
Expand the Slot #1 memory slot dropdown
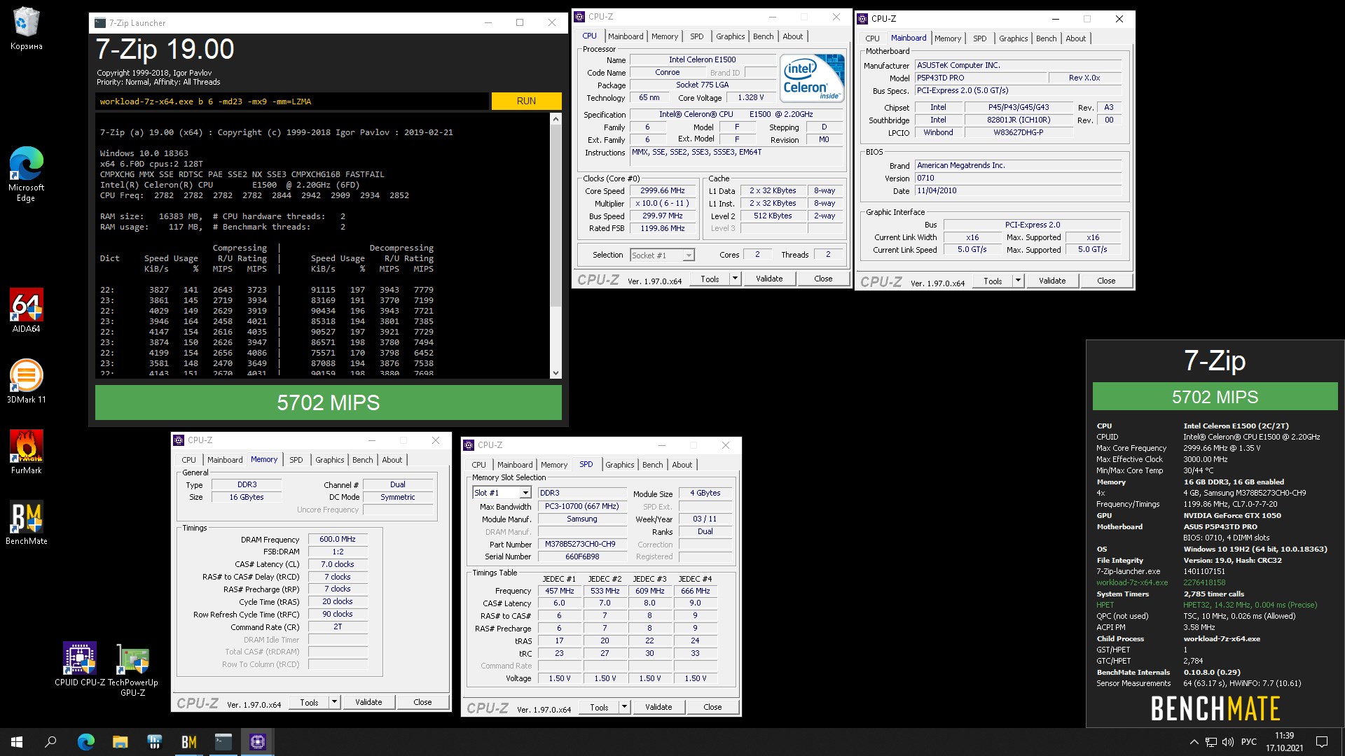click(525, 493)
